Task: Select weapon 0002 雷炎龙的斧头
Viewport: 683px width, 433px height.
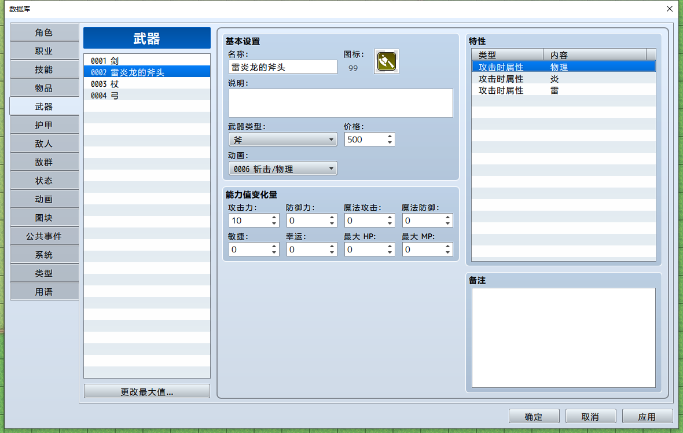Action: (x=147, y=72)
